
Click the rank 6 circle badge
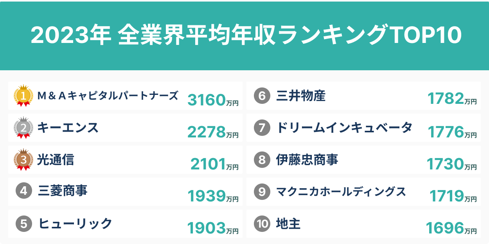point(262,96)
